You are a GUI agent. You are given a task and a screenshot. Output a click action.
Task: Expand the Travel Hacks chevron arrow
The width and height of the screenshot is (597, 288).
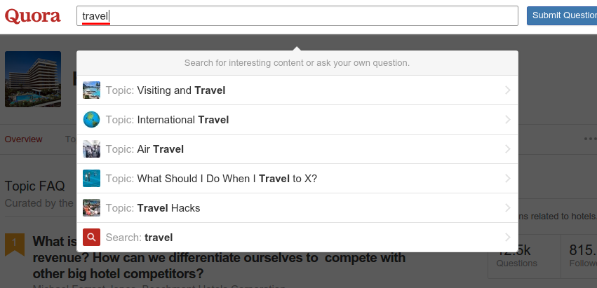click(x=507, y=208)
